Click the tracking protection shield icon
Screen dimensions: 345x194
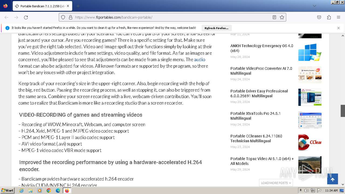pos(63,17)
